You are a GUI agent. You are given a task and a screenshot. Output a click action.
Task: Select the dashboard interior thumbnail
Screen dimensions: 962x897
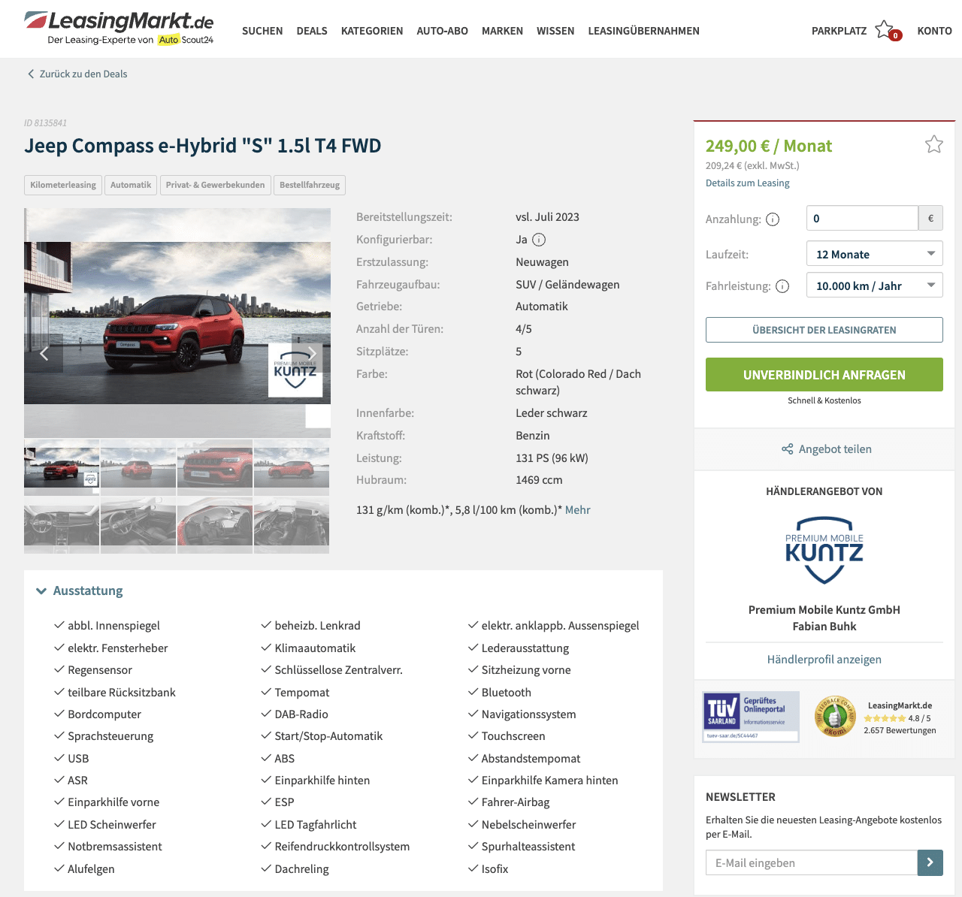[62, 525]
